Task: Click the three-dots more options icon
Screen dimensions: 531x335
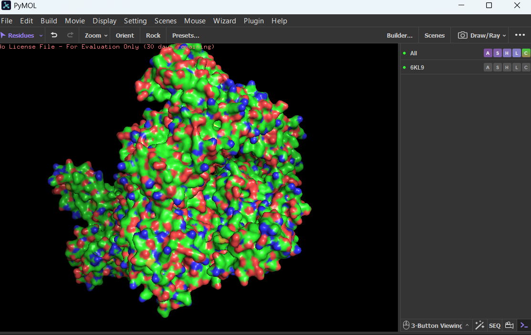Action: [520, 35]
